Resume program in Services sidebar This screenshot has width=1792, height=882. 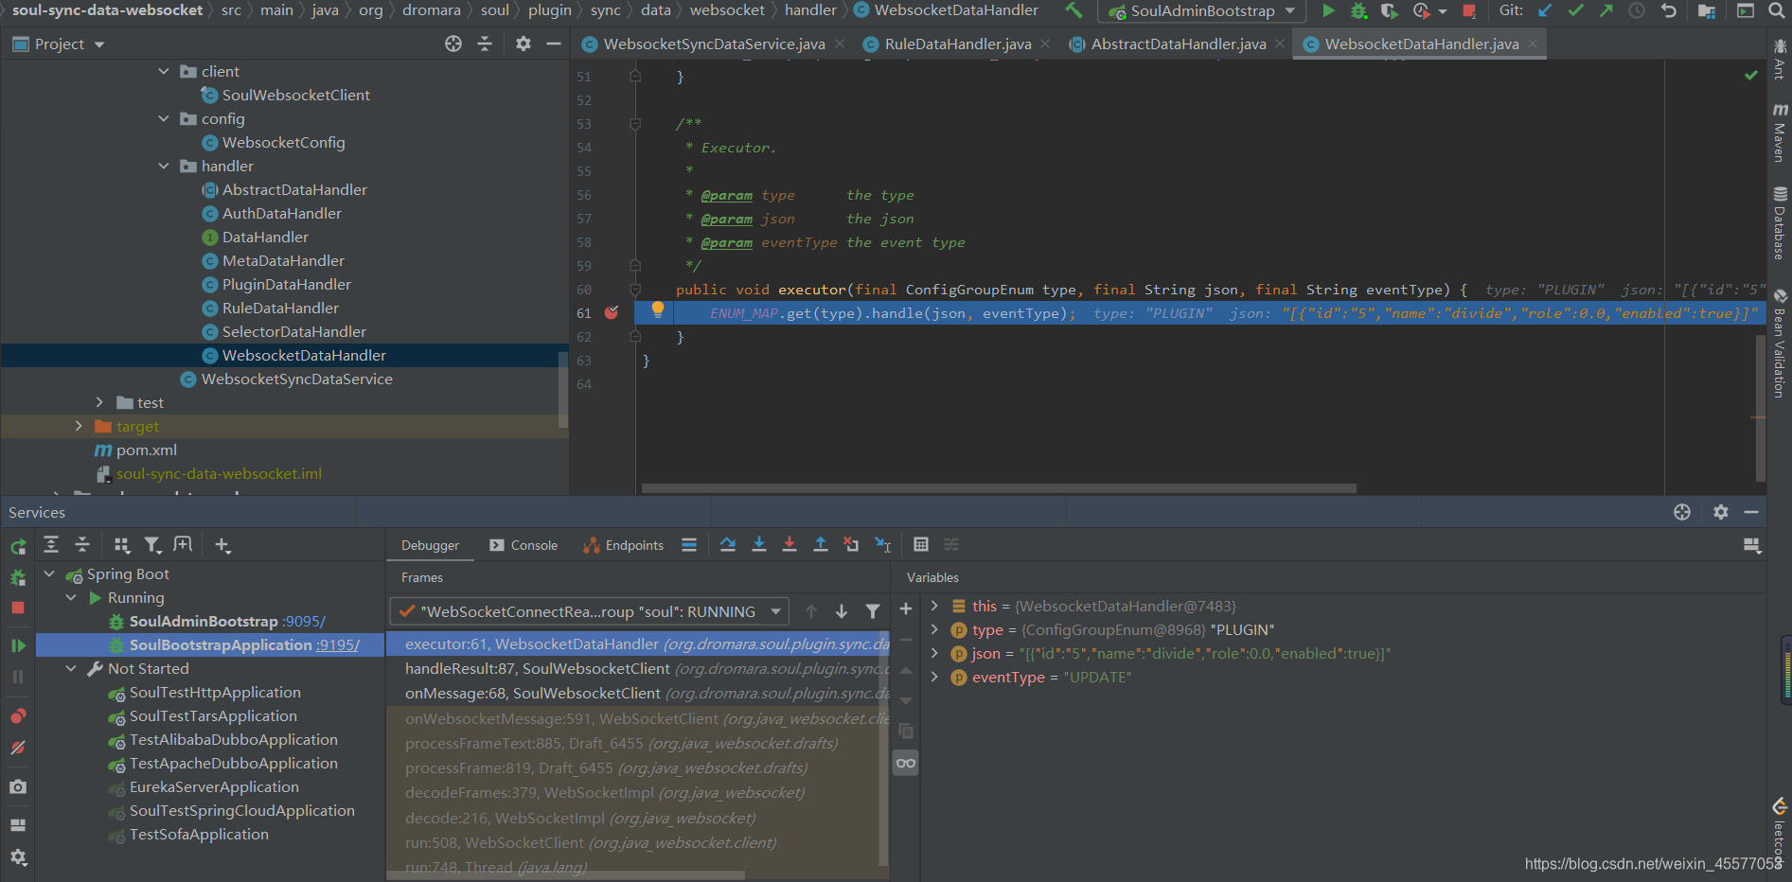pyautogui.click(x=18, y=645)
